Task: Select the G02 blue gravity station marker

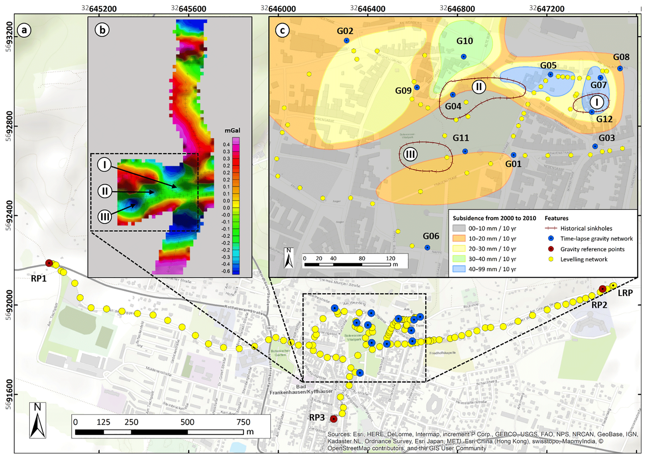Action: coord(347,41)
